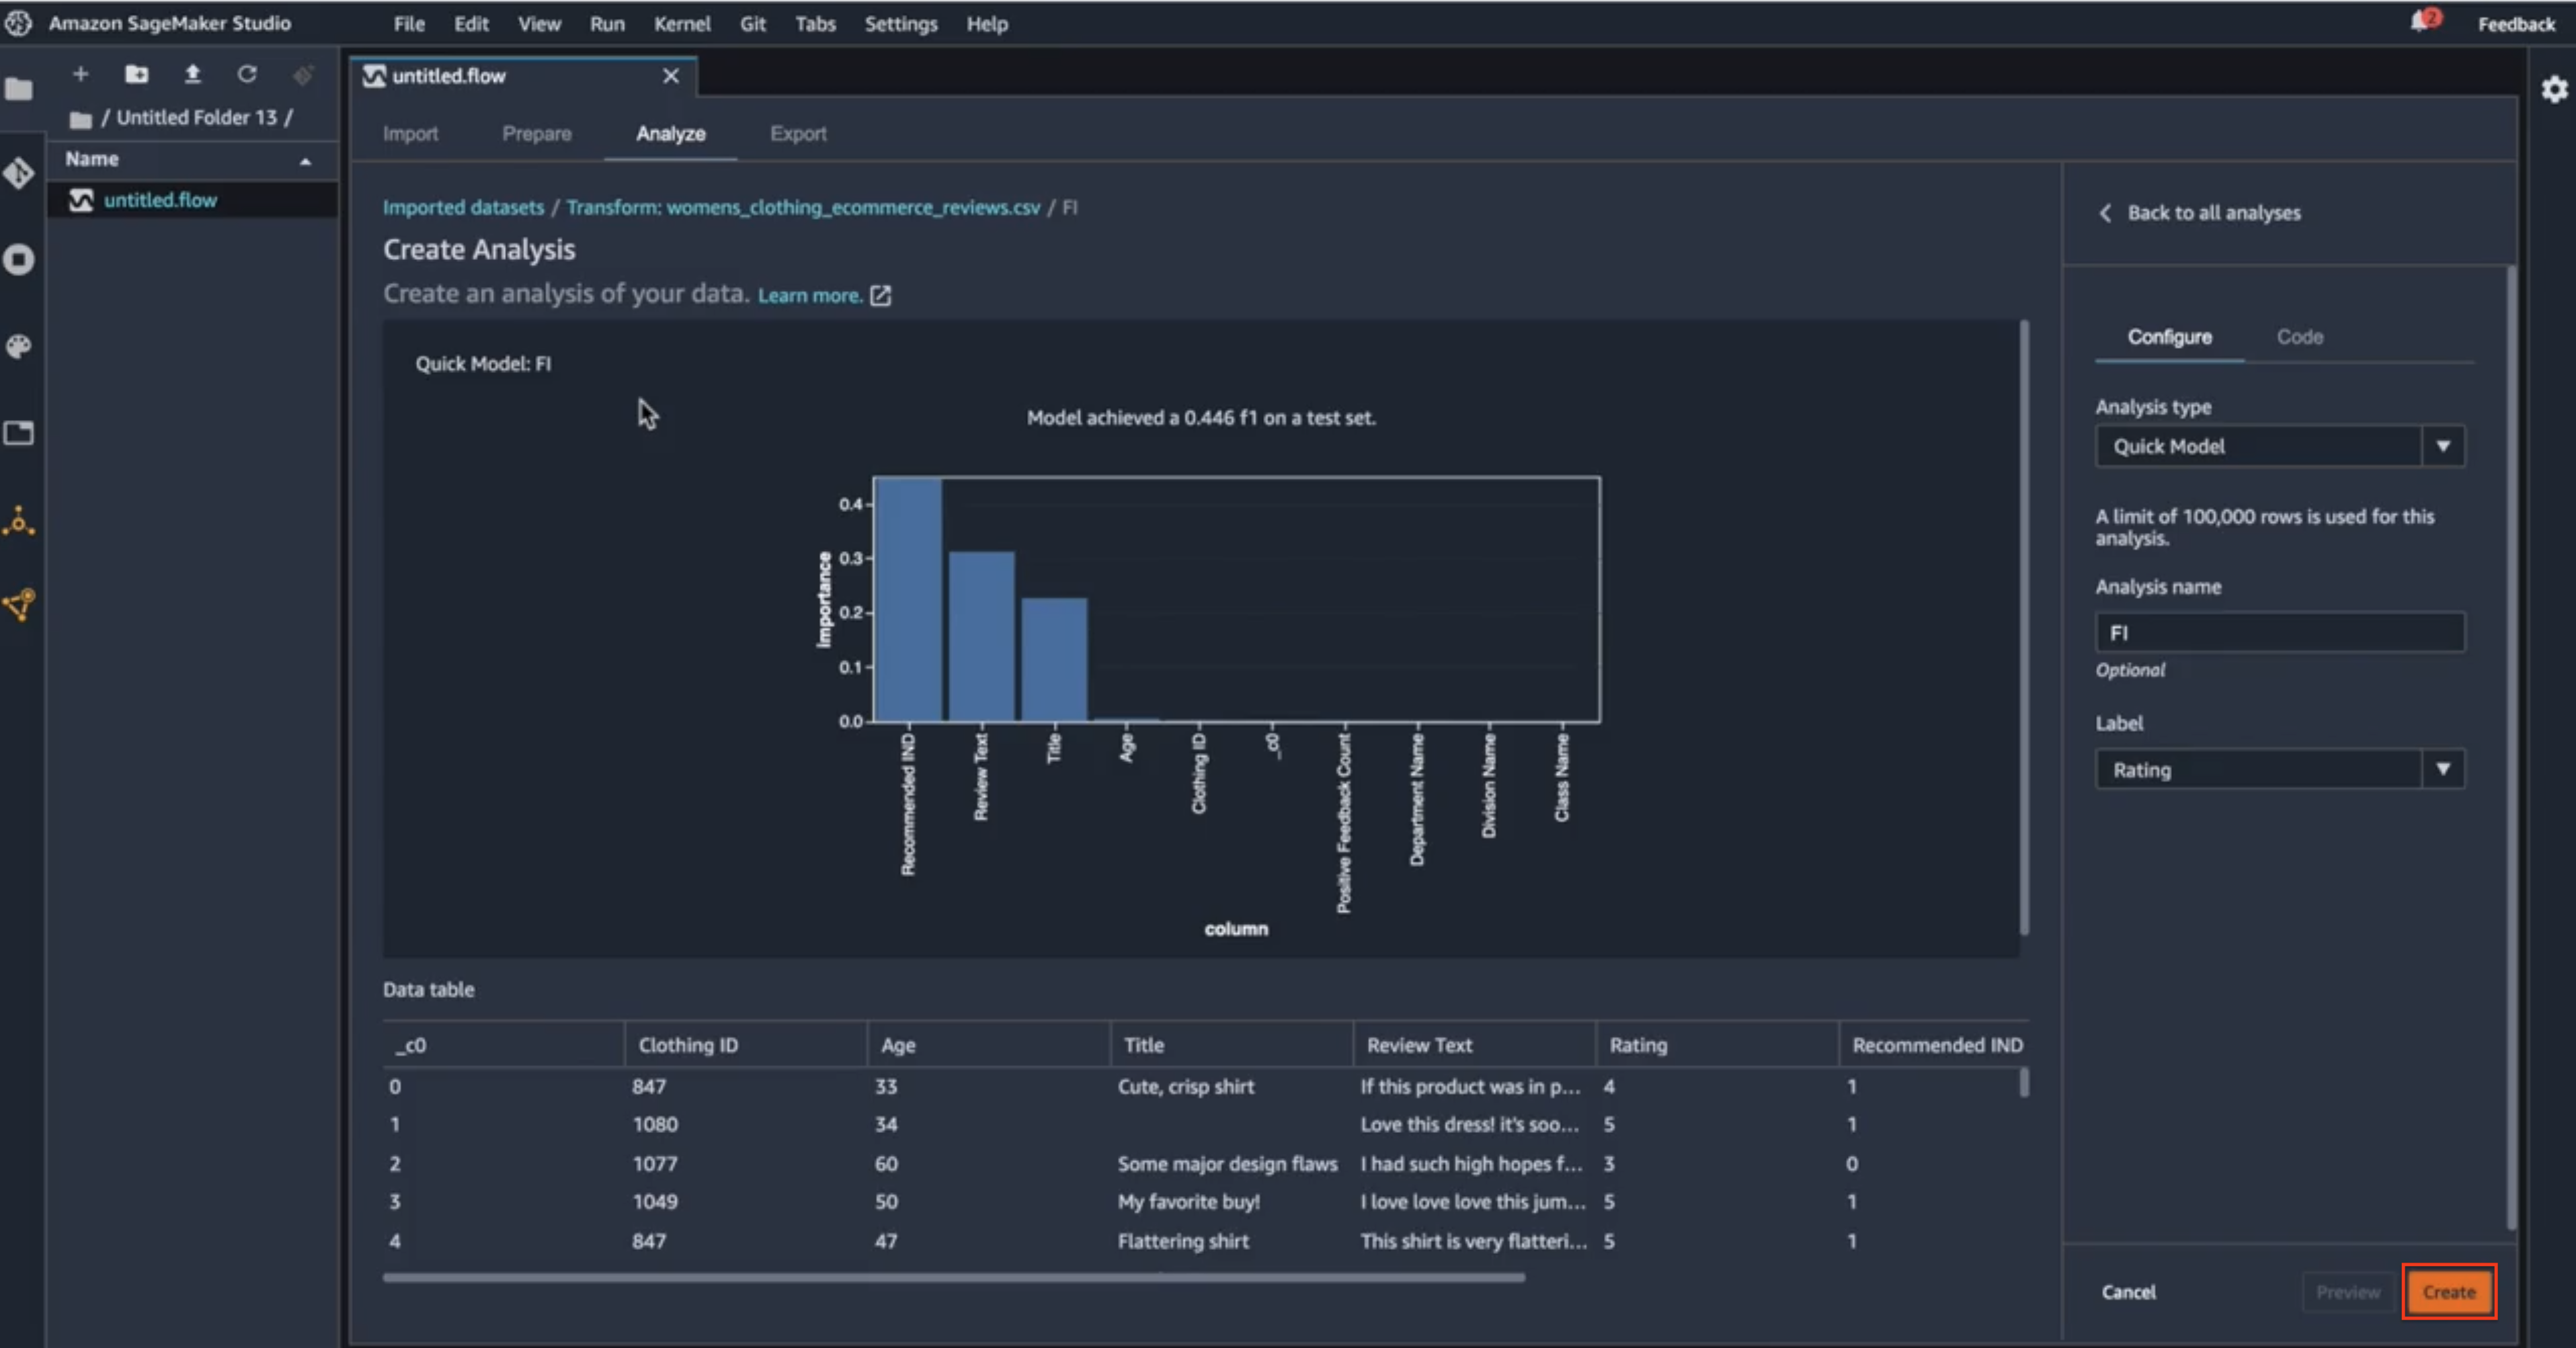Go to Imported datasets breadcrumb
Image resolution: width=2576 pixels, height=1348 pixels.
(463, 208)
